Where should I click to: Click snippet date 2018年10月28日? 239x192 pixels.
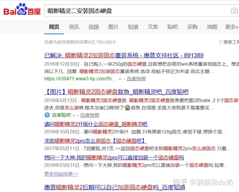click(x=62, y=132)
